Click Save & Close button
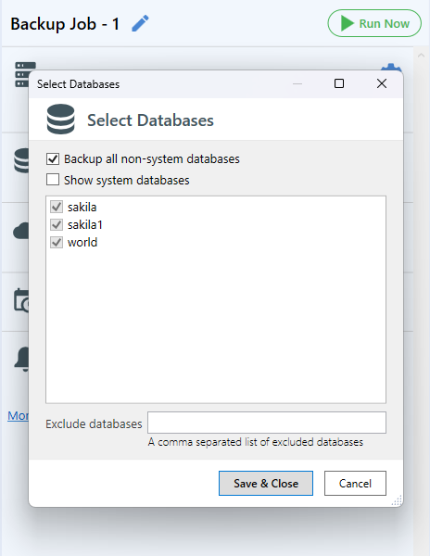The width and height of the screenshot is (430, 556). (x=266, y=484)
